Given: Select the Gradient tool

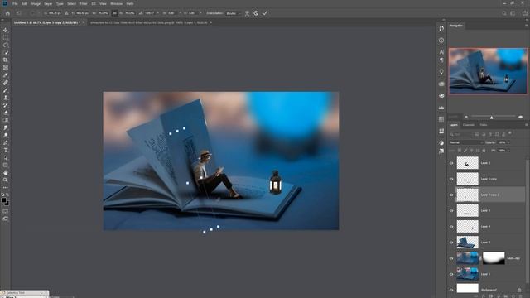Looking at the screenshot, I should (x=6, y=120).
